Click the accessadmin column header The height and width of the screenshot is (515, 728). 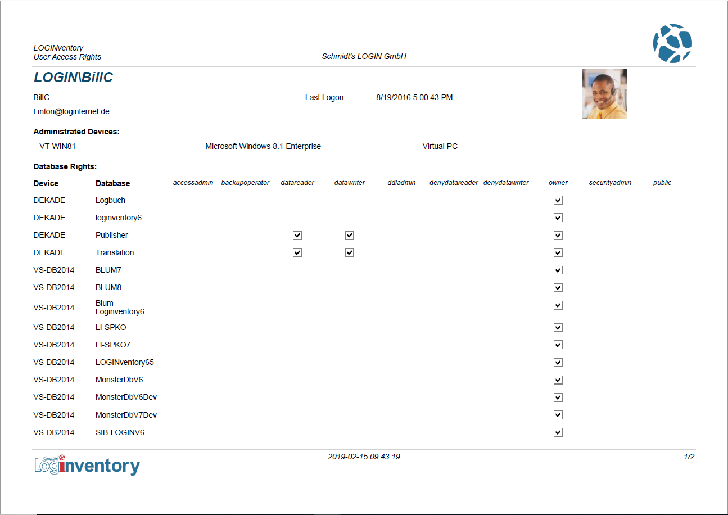pyautogui.click(x=193, y=183)
